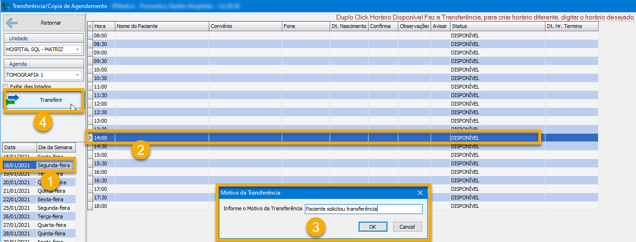Sort by Nome do Paciente column header
Image resolution: width=636 pixels, height=242 pixels.
[x=161, y=27]
